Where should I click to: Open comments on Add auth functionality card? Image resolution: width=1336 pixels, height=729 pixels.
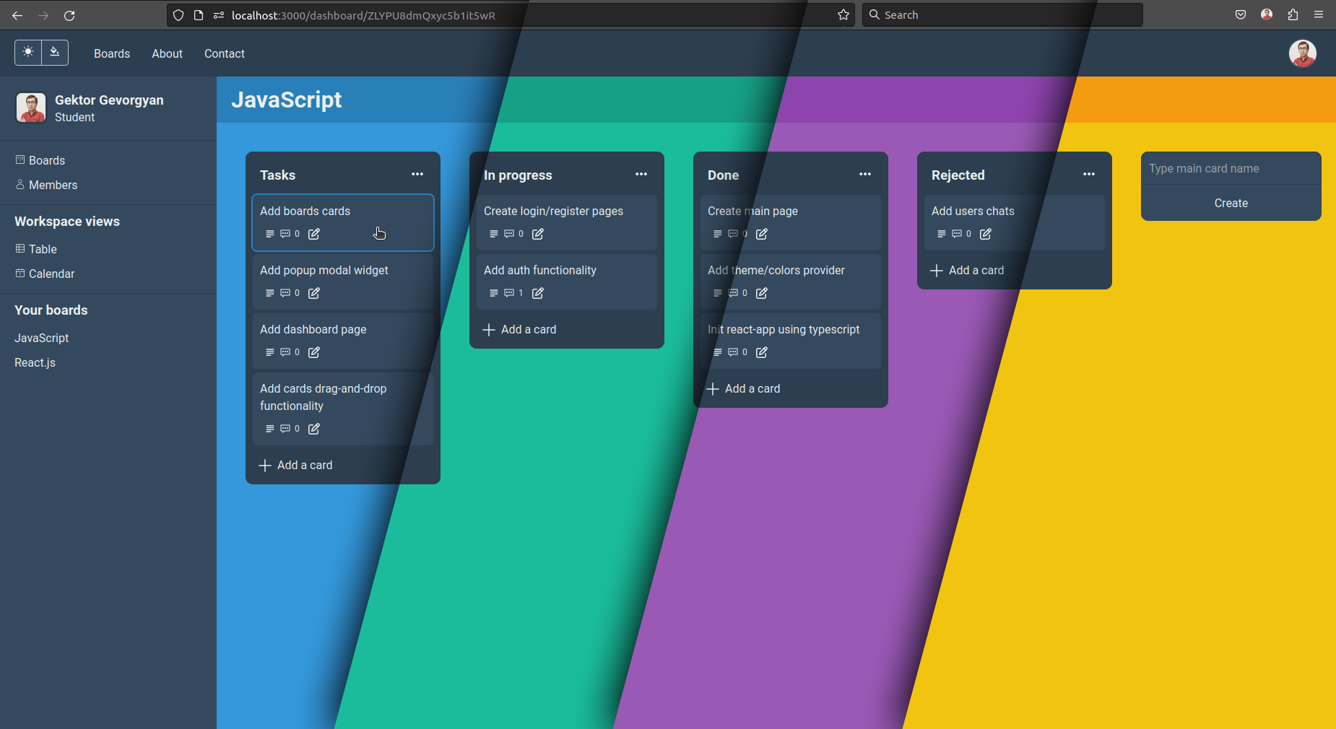pyautogui.click(x=508, y=293)
